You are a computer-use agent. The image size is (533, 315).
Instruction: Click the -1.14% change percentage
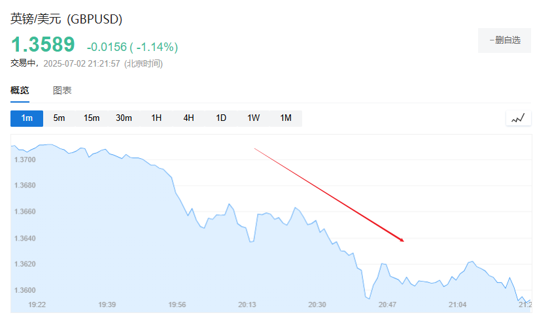coord(156,47)
